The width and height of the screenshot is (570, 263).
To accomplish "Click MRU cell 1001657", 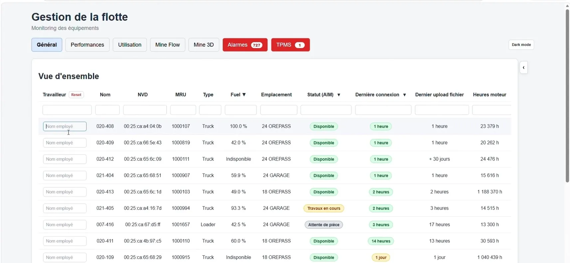I will pyautogui.click(x=181, y=224).
